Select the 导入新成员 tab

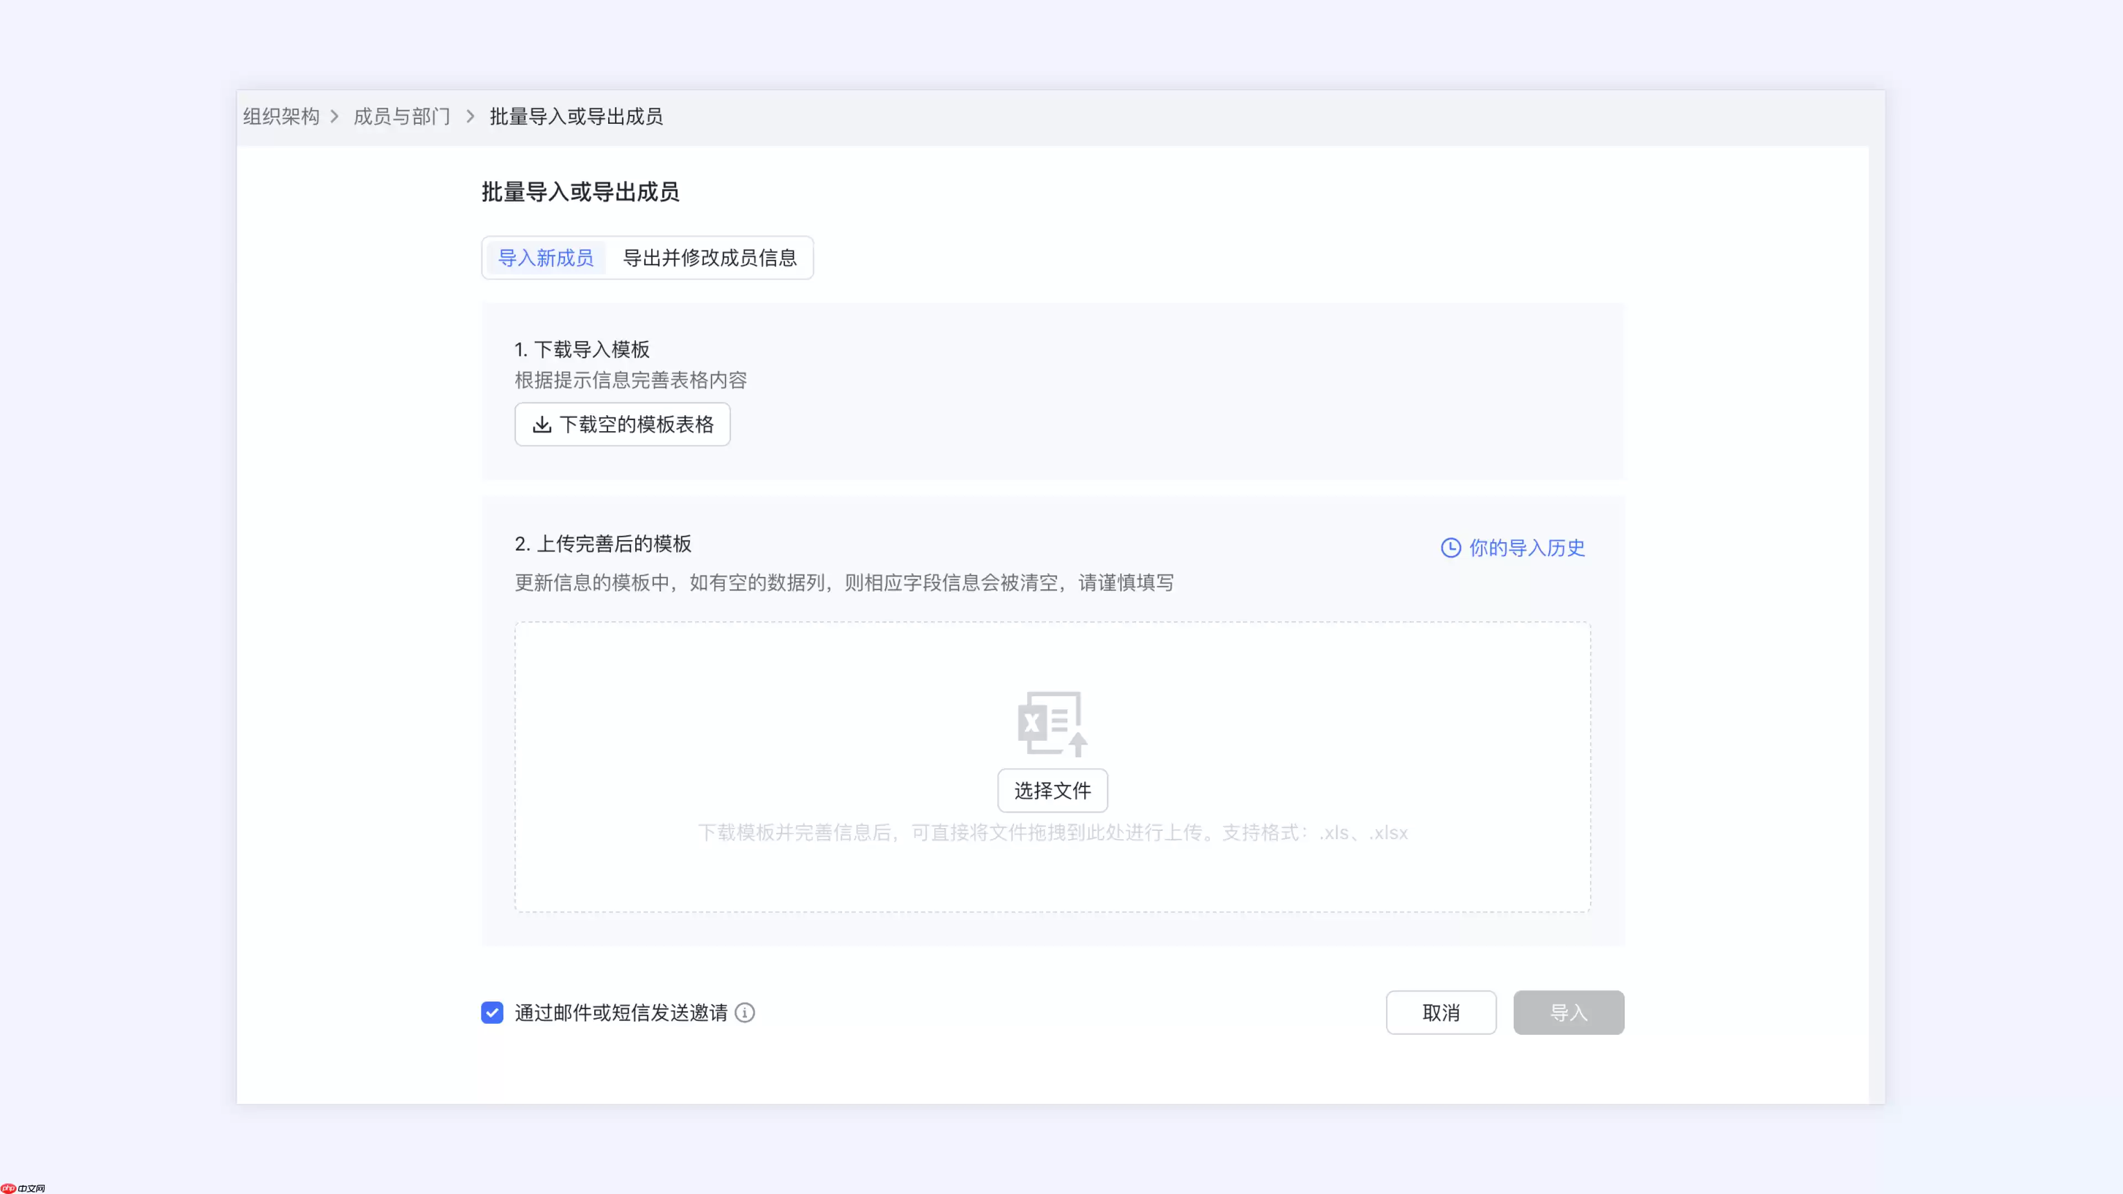point(546,258)
